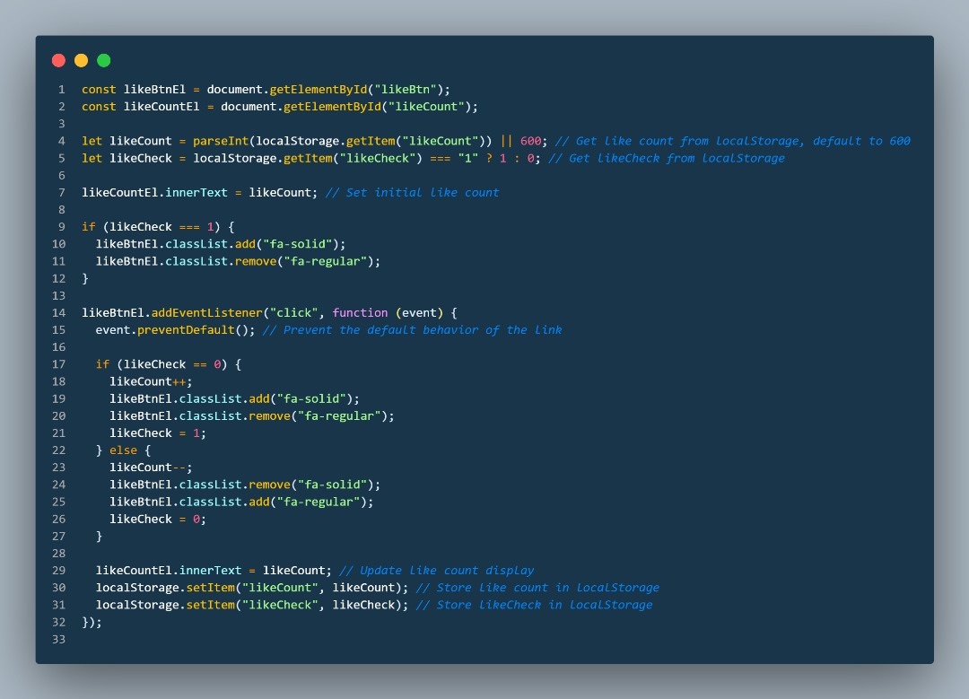Click the likeBtnEl variable declaration on line 1
Image resolution: width=969 pixels, height=699 pixels.
tap(154, 90)
